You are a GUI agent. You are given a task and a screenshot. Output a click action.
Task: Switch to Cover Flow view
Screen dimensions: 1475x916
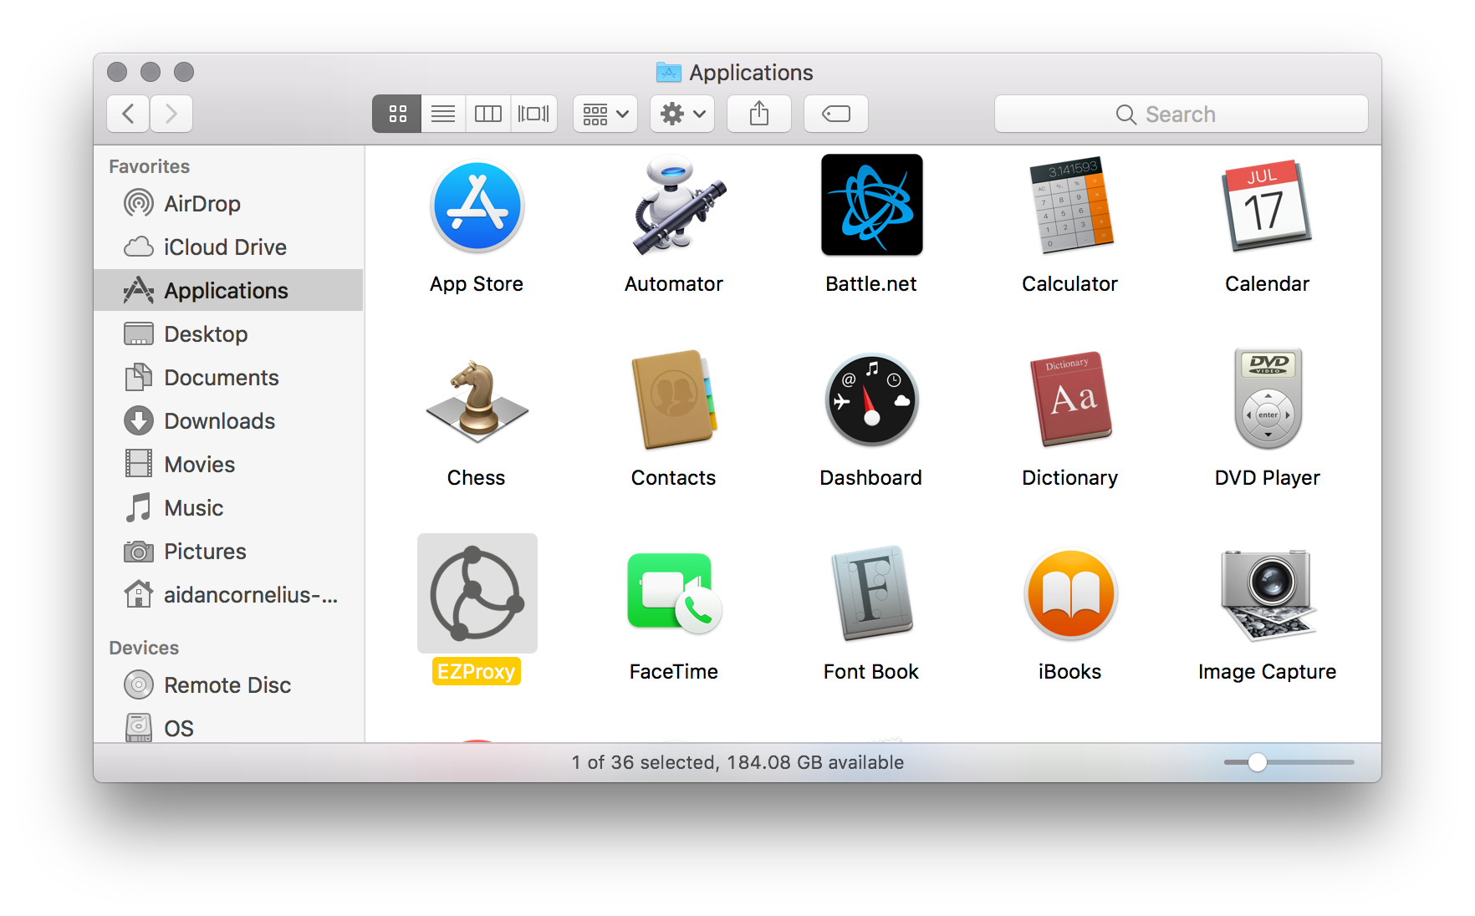click(x=534, y=114)
